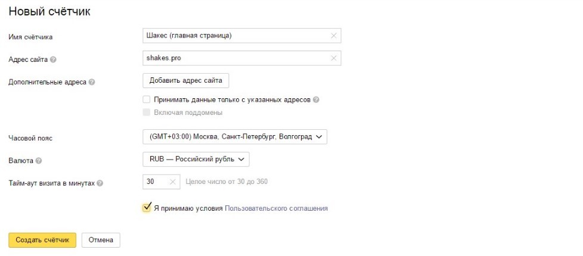
Task: Open the Часовой пояс dropdown
Action: pyautogui.click(x=235, y=137)
